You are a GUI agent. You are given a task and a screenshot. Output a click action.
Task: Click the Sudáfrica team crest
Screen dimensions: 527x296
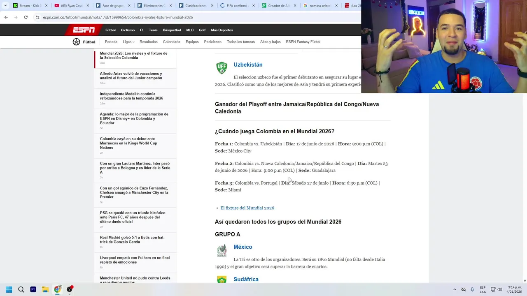pos(222,280)
